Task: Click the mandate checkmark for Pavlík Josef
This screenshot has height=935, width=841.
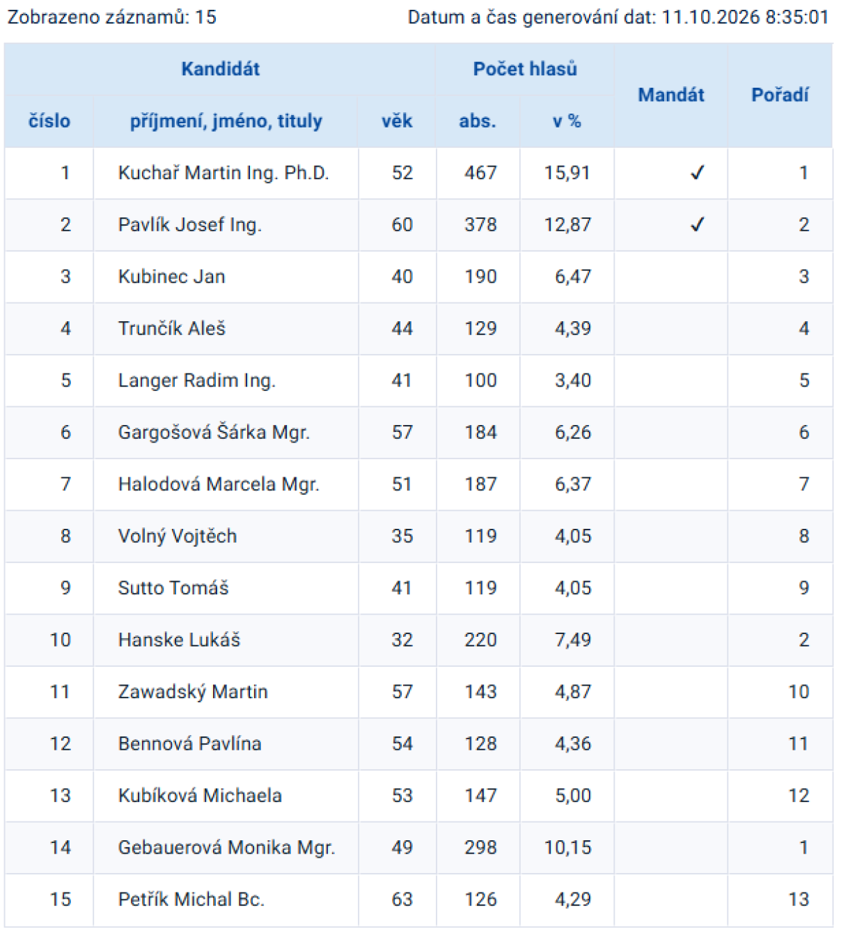Action: click(697, 224)
